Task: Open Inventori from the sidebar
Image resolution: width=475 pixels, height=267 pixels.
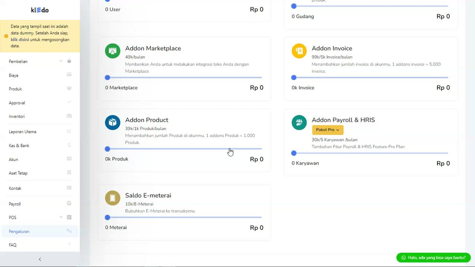Action: pos(17,116)
